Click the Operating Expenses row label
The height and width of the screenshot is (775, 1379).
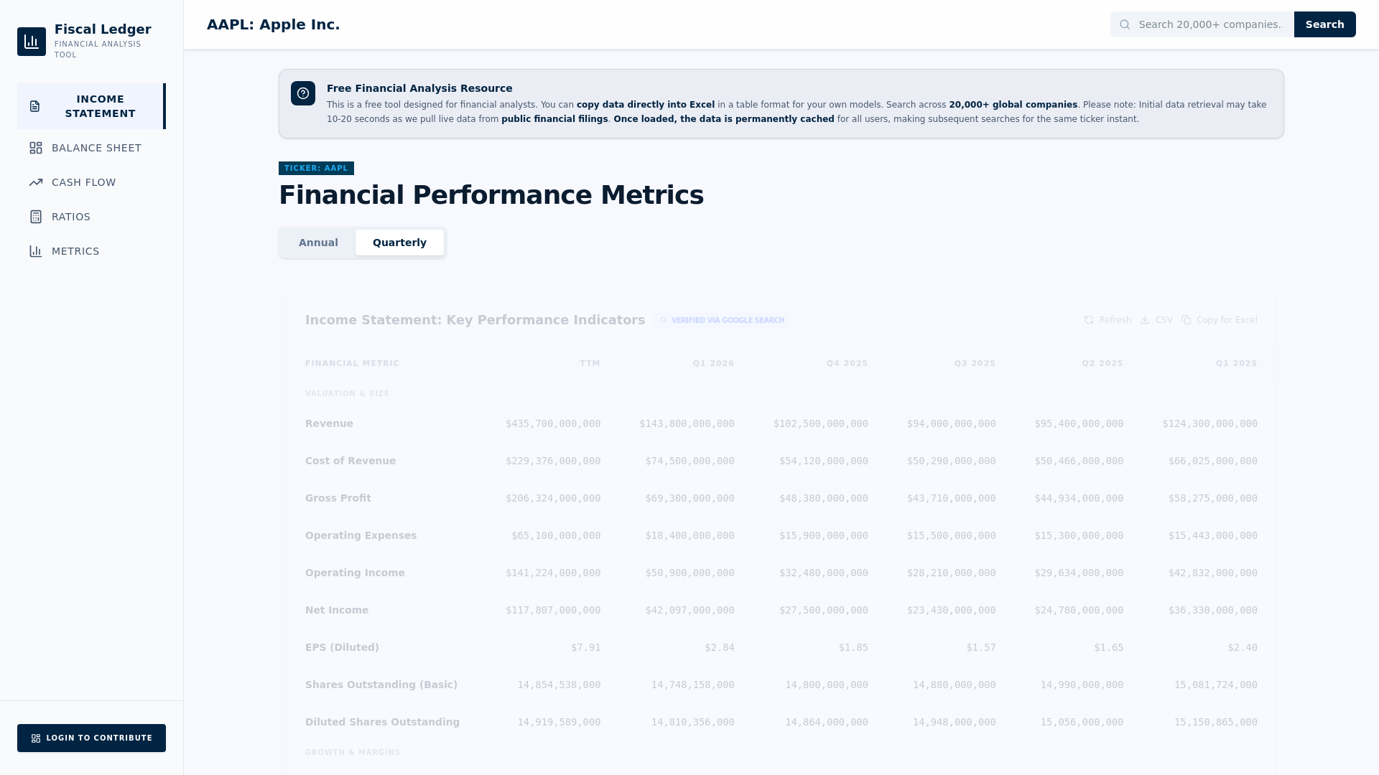click(361, 535)
